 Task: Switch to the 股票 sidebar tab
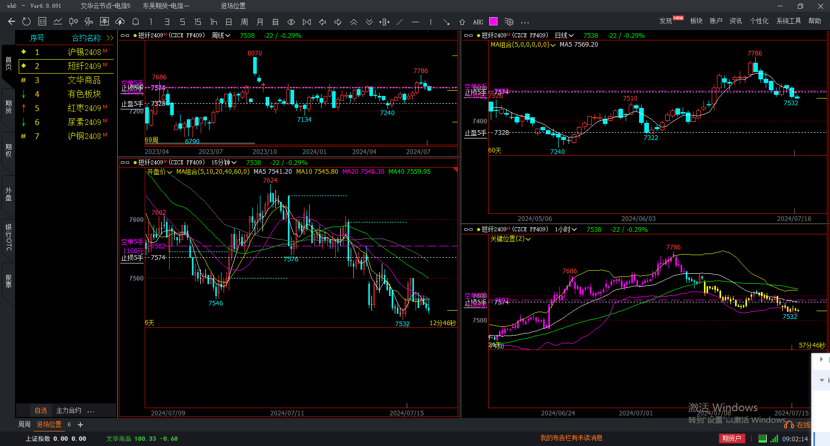pos(8,281)
